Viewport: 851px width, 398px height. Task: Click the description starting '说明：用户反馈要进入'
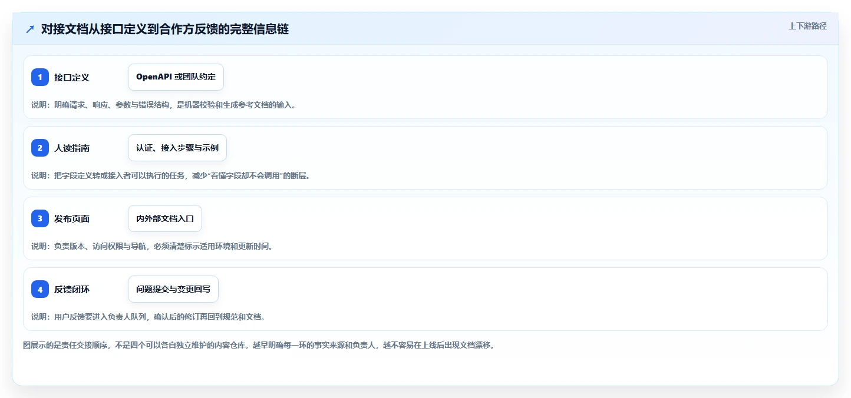[149, 317]
